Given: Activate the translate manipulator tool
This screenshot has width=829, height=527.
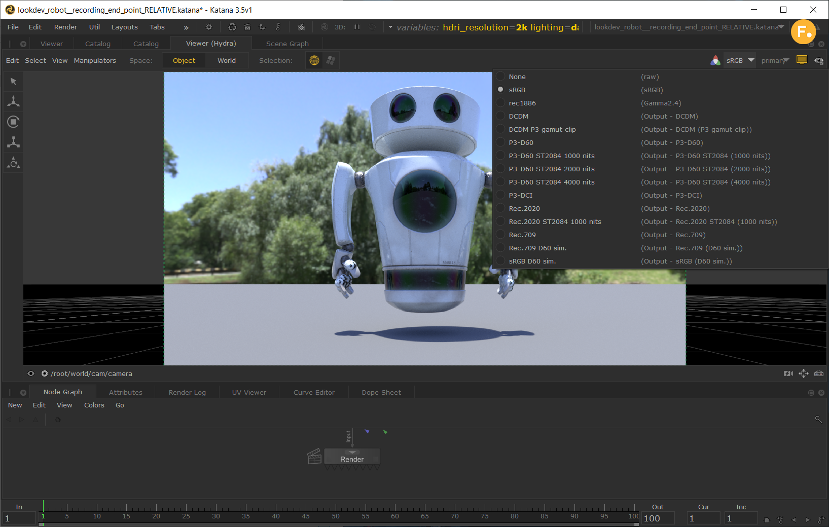Looking at the screenshot, I should pos(13,101).
